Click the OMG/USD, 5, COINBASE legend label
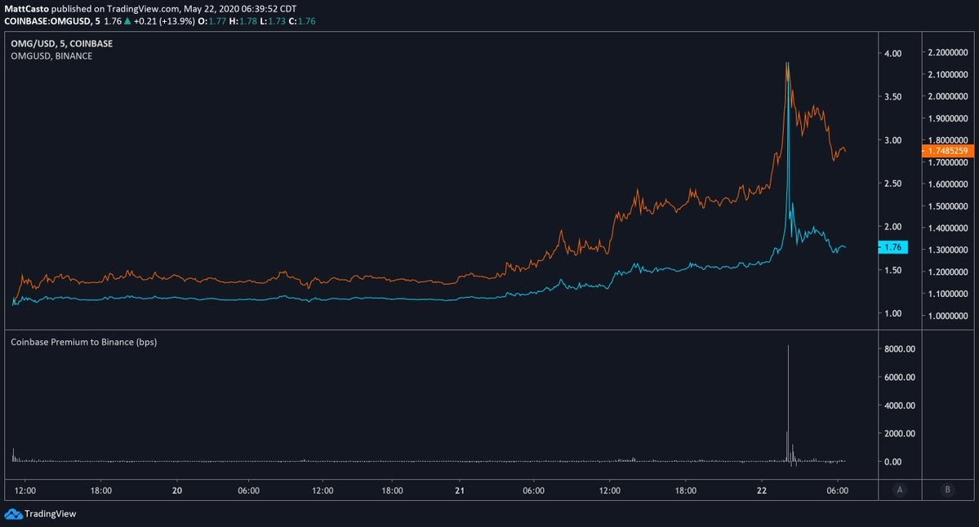The image size is (979, 527). [x=62, y=44]
